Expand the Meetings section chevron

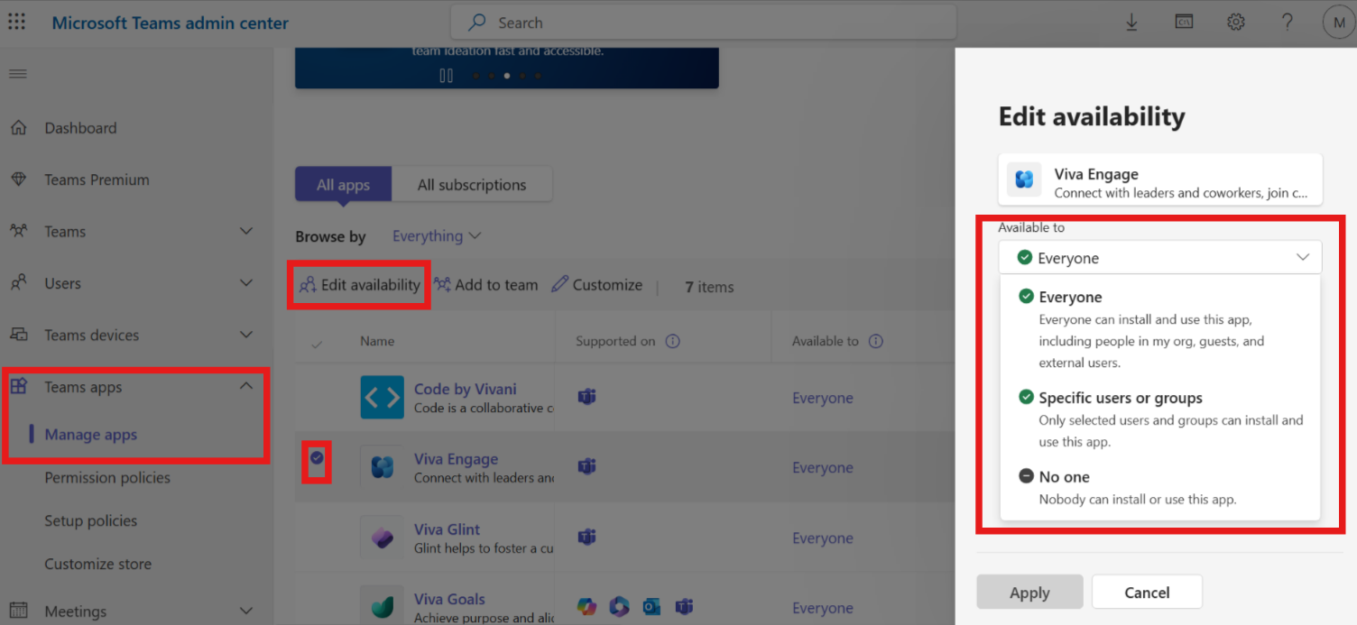246,611
